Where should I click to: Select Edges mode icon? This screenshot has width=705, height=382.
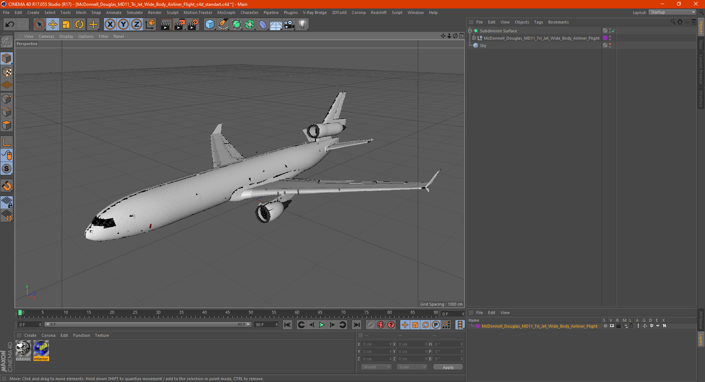7,112
